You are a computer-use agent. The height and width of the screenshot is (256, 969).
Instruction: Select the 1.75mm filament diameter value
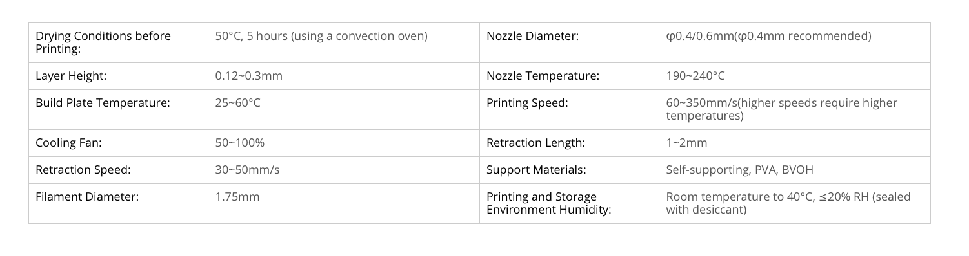[x=237, y=197]
